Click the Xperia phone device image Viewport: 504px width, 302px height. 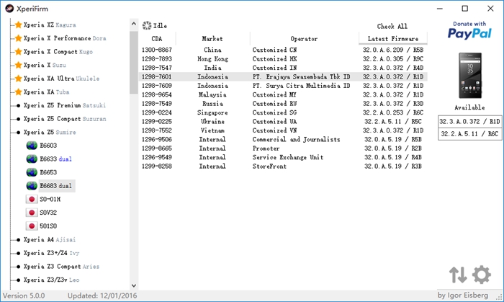tap(470, 76)
